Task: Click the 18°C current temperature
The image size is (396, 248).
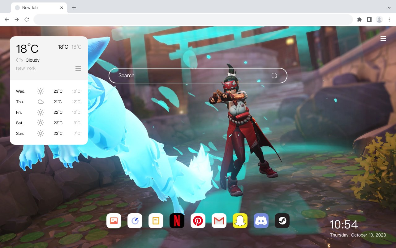Action: (x=27, y=49)
